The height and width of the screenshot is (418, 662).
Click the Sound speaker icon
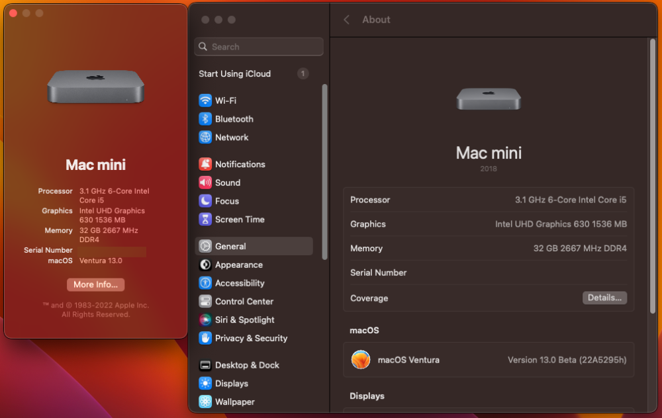pos(205,183)
